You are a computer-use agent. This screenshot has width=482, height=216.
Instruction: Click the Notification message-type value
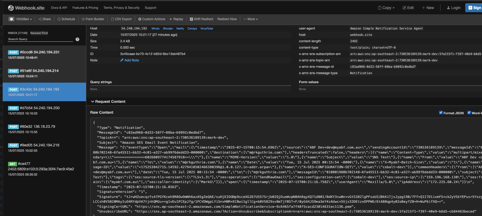point(361,73)
